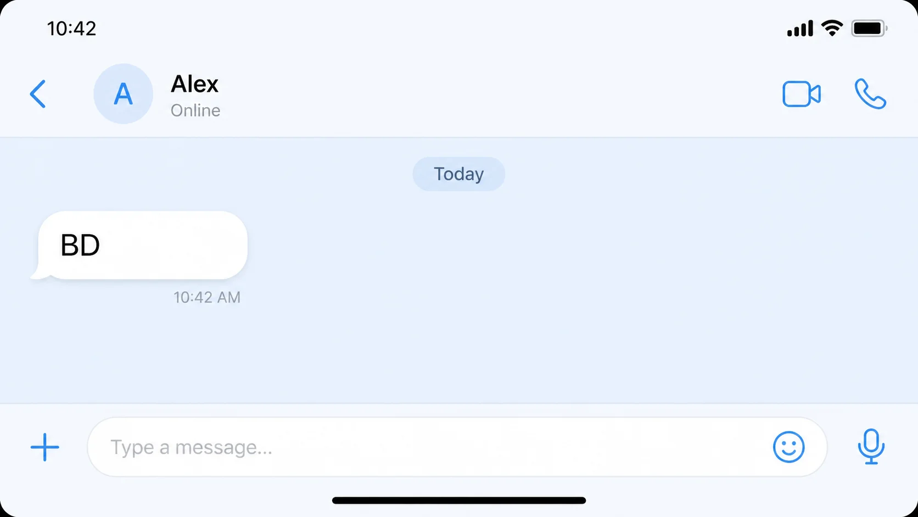Start a video call with Alex
Image resolution: width=918 pixels, height=517 pixels.
tap(801, 93)
